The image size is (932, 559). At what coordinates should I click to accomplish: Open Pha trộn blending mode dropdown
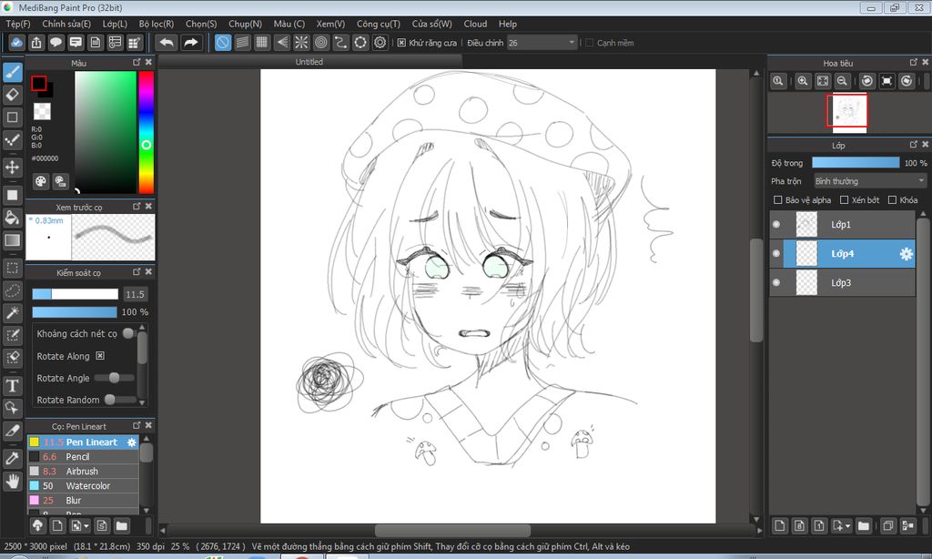coord(870,181)
